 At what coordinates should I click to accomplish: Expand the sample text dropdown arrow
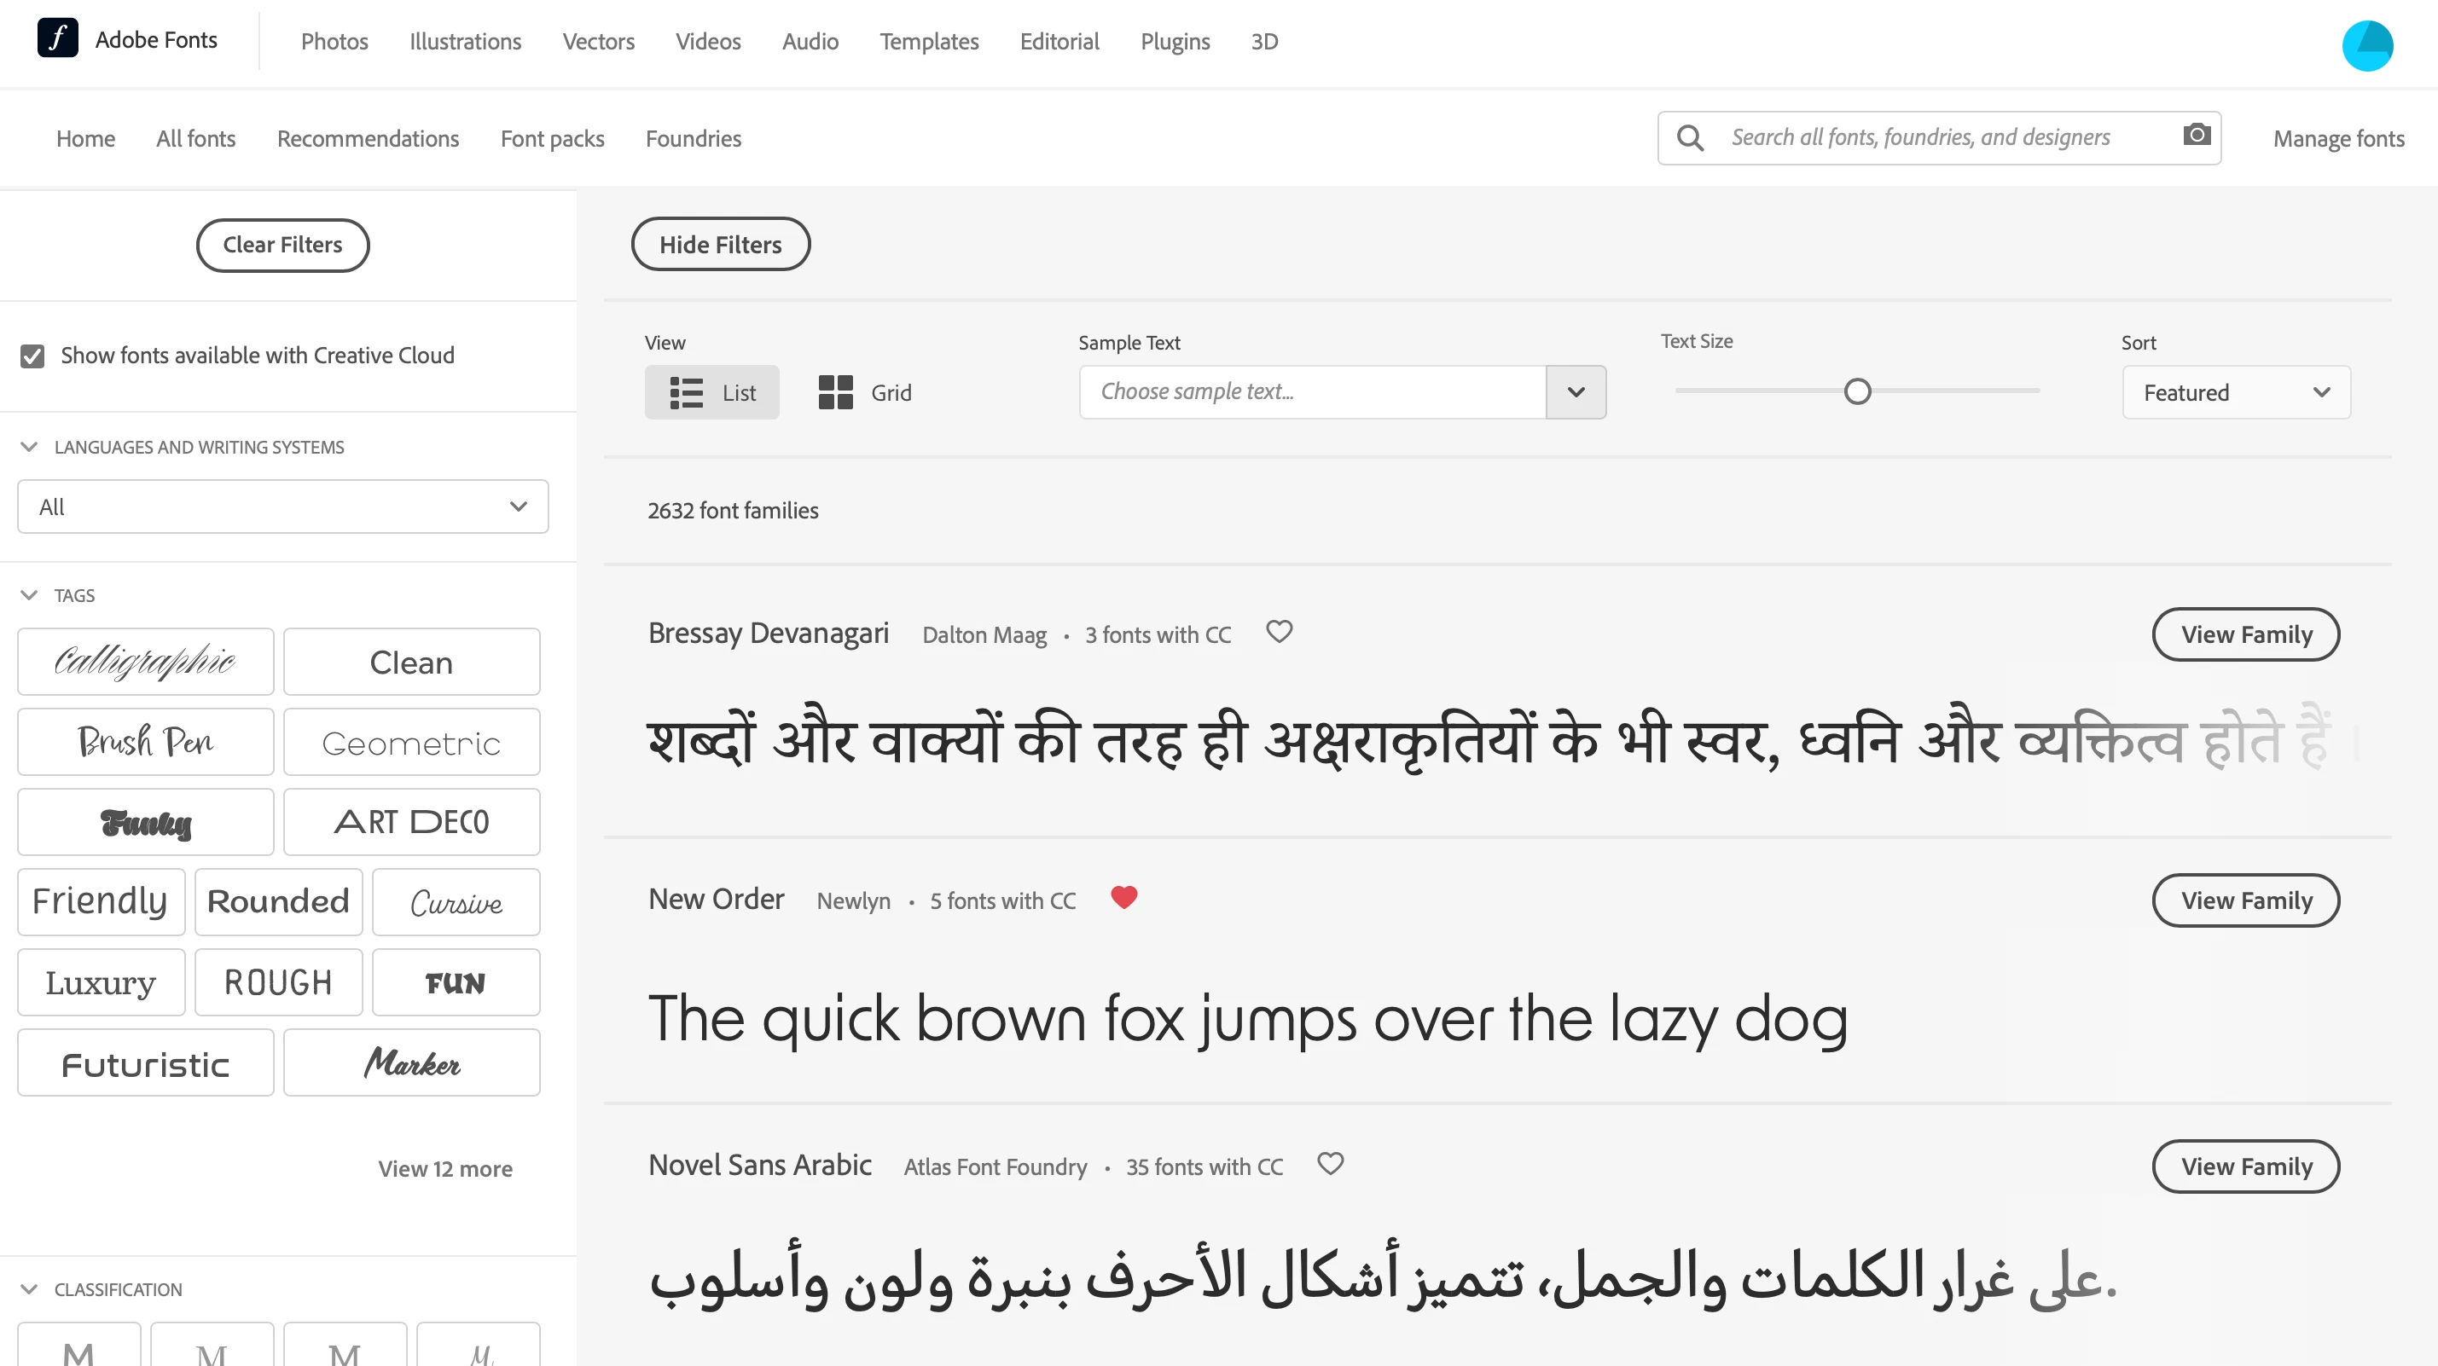(1576, 392)
